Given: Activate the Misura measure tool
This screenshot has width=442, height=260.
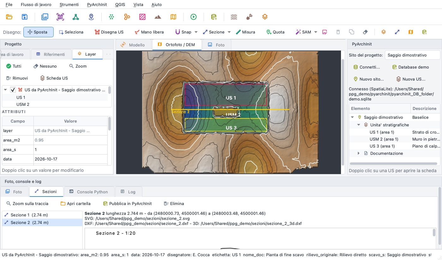Looking at the screenshot, I should pyautogui.click(x=245, y=32).
